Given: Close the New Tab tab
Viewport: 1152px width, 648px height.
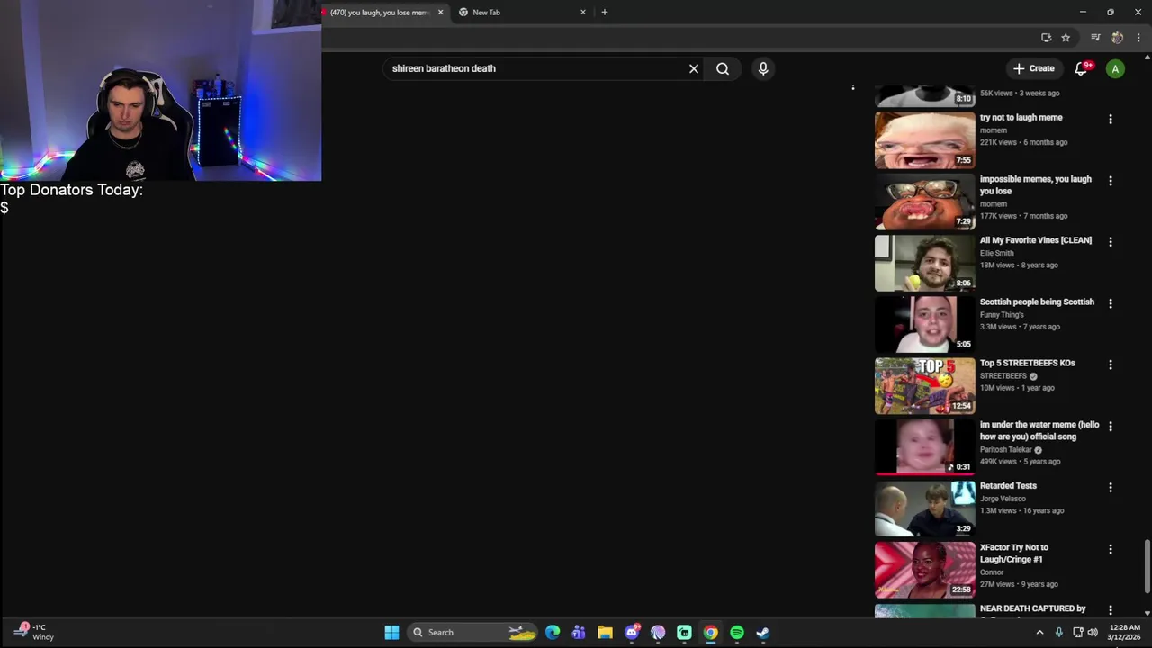Looking at the screenshot, I should [x=583, y=12].
